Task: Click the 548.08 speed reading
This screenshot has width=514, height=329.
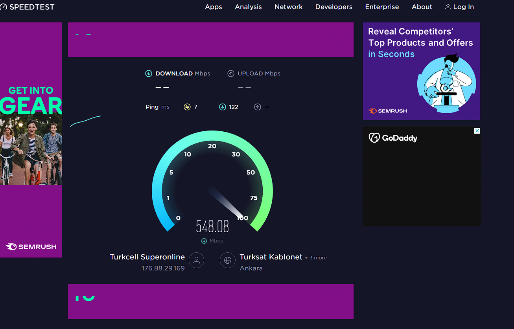Action: tap(212, 226)
